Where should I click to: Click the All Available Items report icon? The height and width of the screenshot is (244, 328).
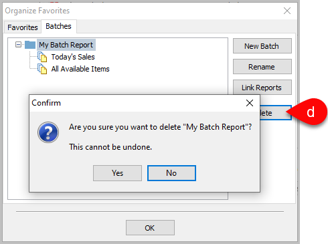point(42,69)
